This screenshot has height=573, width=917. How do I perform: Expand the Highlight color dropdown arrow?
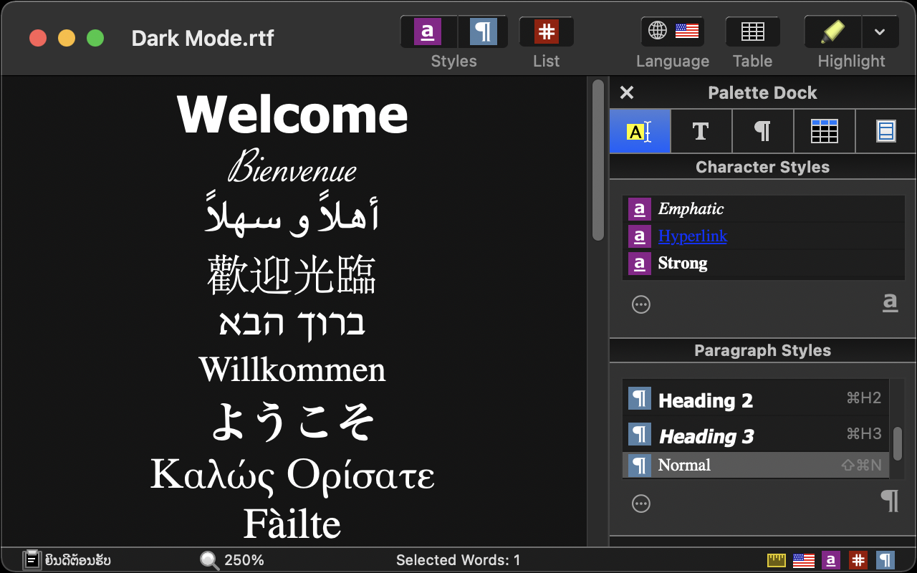point(880,32)
